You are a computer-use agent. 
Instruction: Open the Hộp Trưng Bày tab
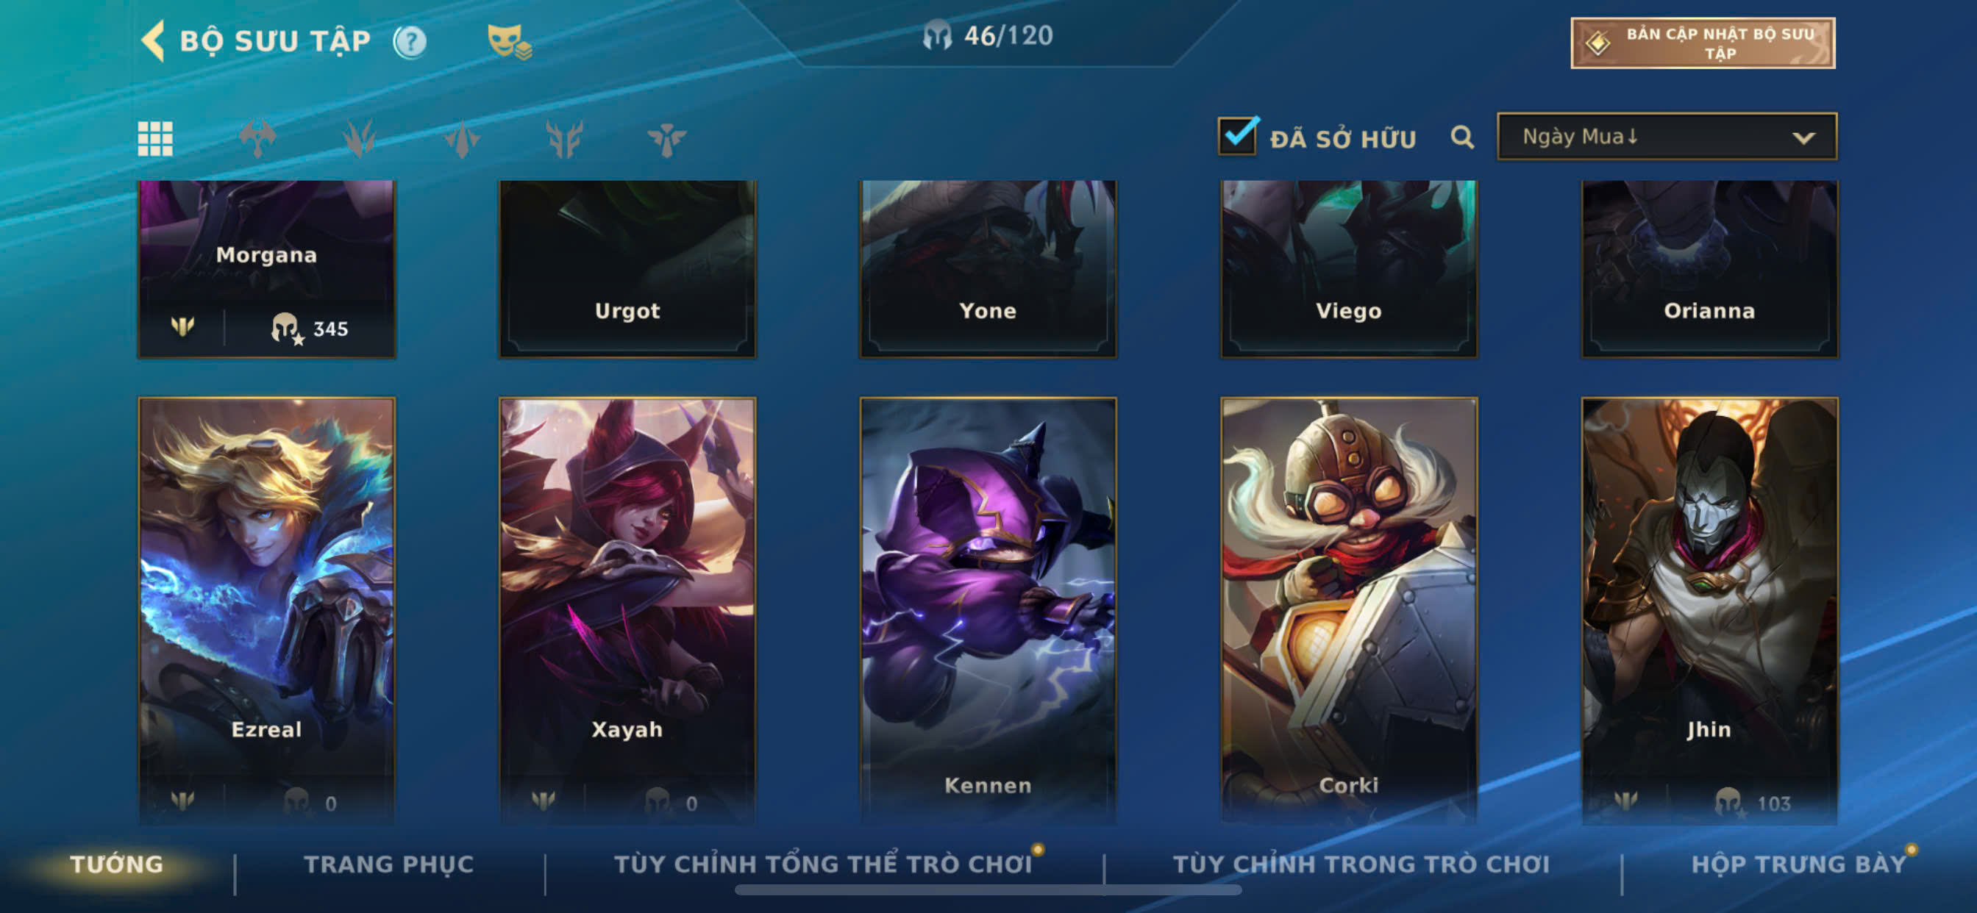point(1799,864)
